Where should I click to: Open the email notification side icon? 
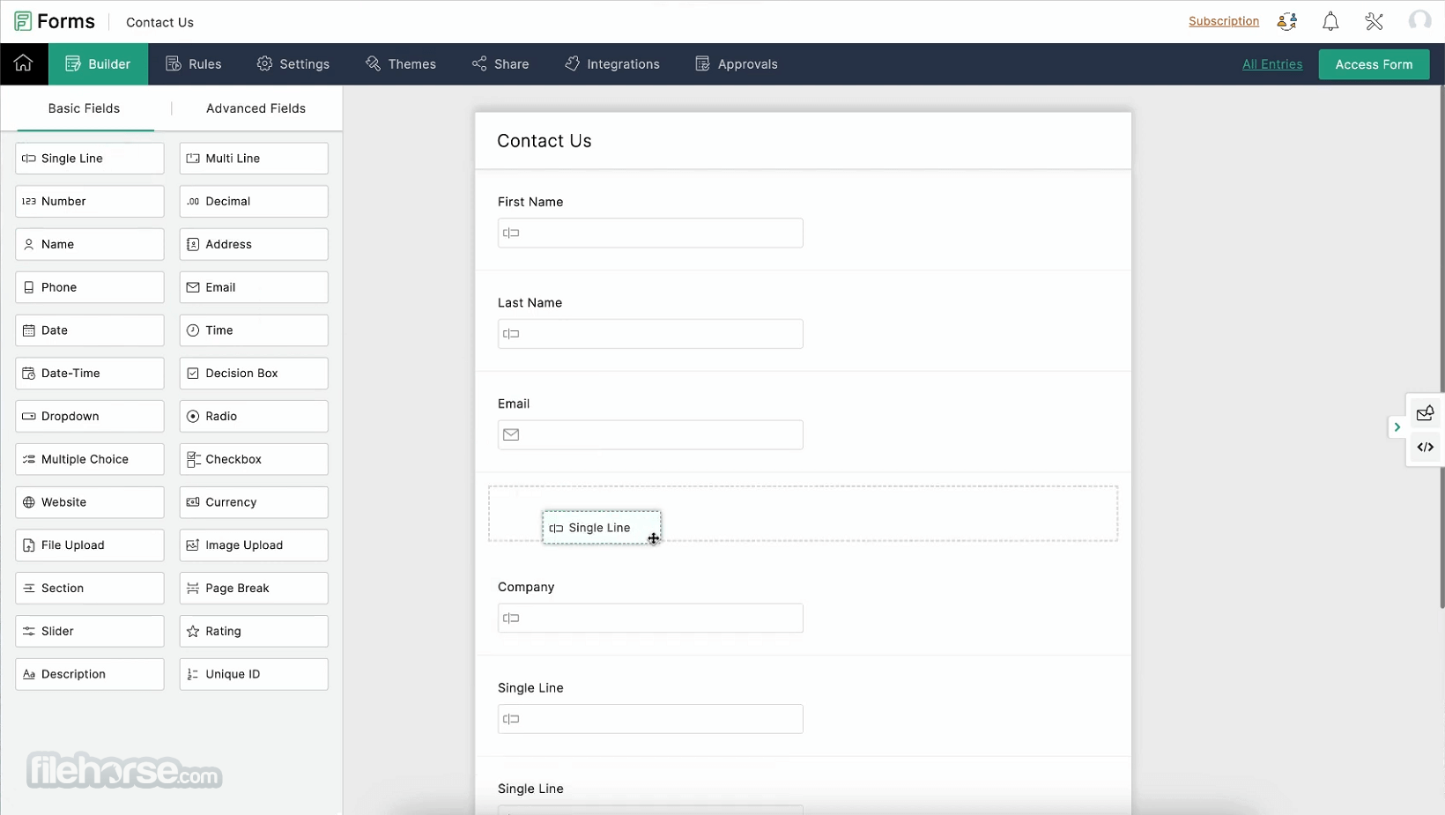click(1425, 413)
